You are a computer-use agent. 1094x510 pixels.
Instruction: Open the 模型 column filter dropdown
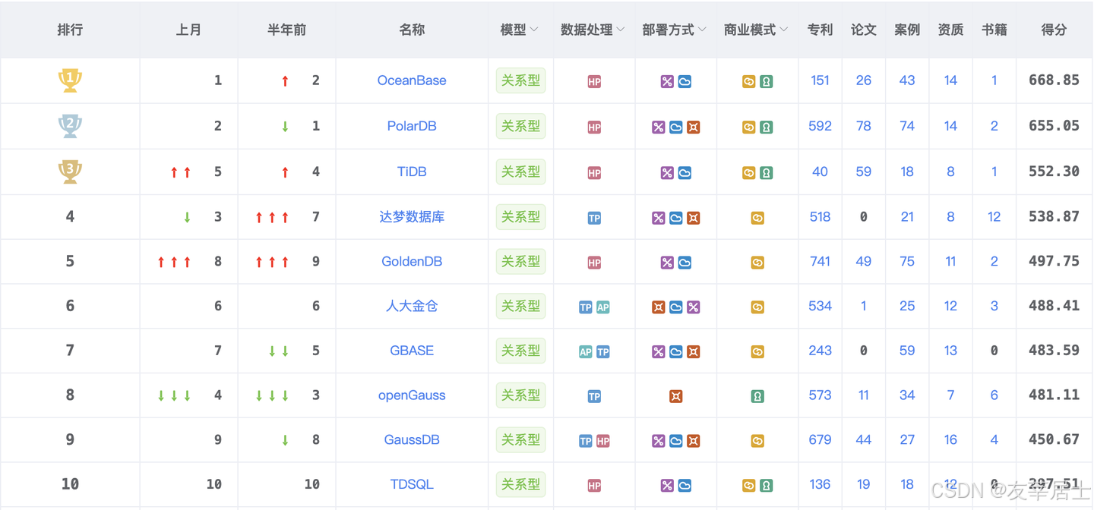tap(534, 30)
